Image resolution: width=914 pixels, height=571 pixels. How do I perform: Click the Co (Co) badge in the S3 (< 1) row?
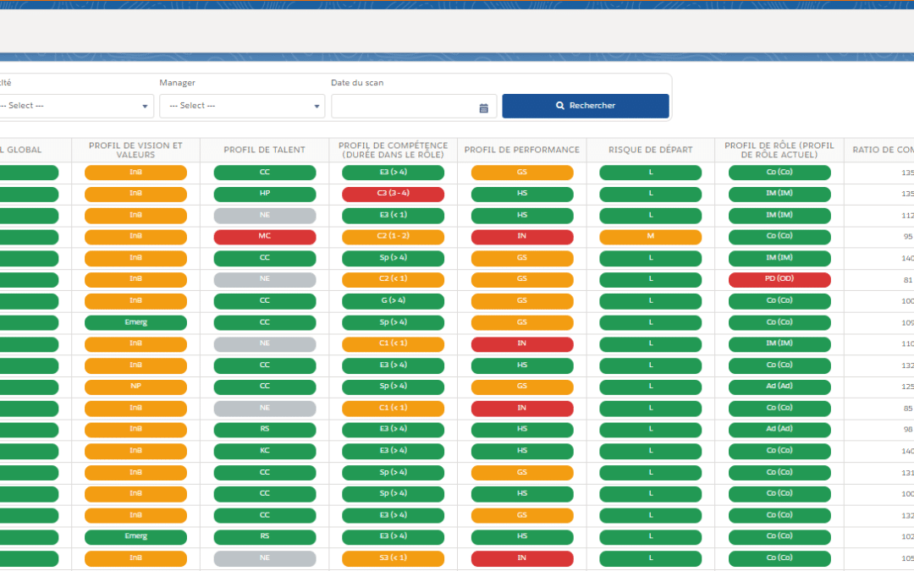(x=779, y=558)
